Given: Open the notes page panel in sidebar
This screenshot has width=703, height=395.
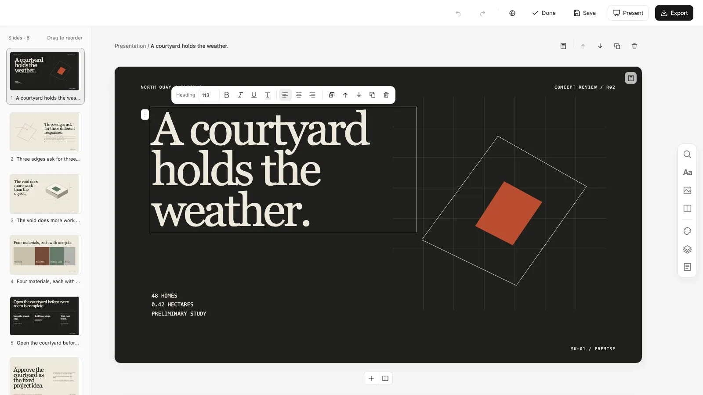Looking at the screenshot, I should (688, 267).
